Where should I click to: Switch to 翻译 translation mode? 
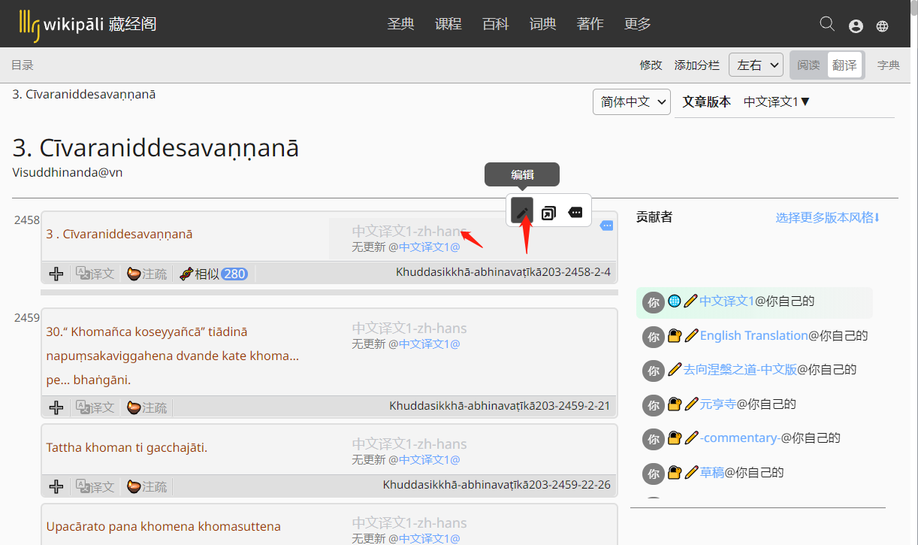(845, 65)
